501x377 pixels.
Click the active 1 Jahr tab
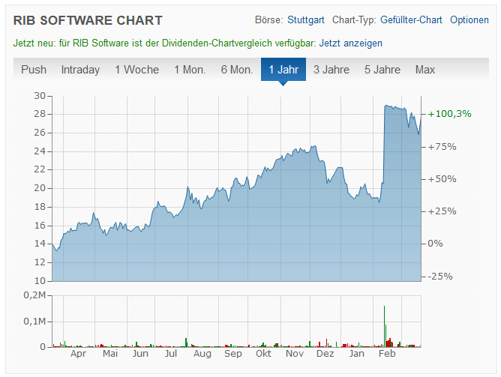coord(283,70)
